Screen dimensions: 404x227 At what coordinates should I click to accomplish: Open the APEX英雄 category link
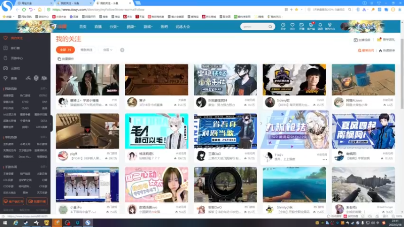coord(41,127)
